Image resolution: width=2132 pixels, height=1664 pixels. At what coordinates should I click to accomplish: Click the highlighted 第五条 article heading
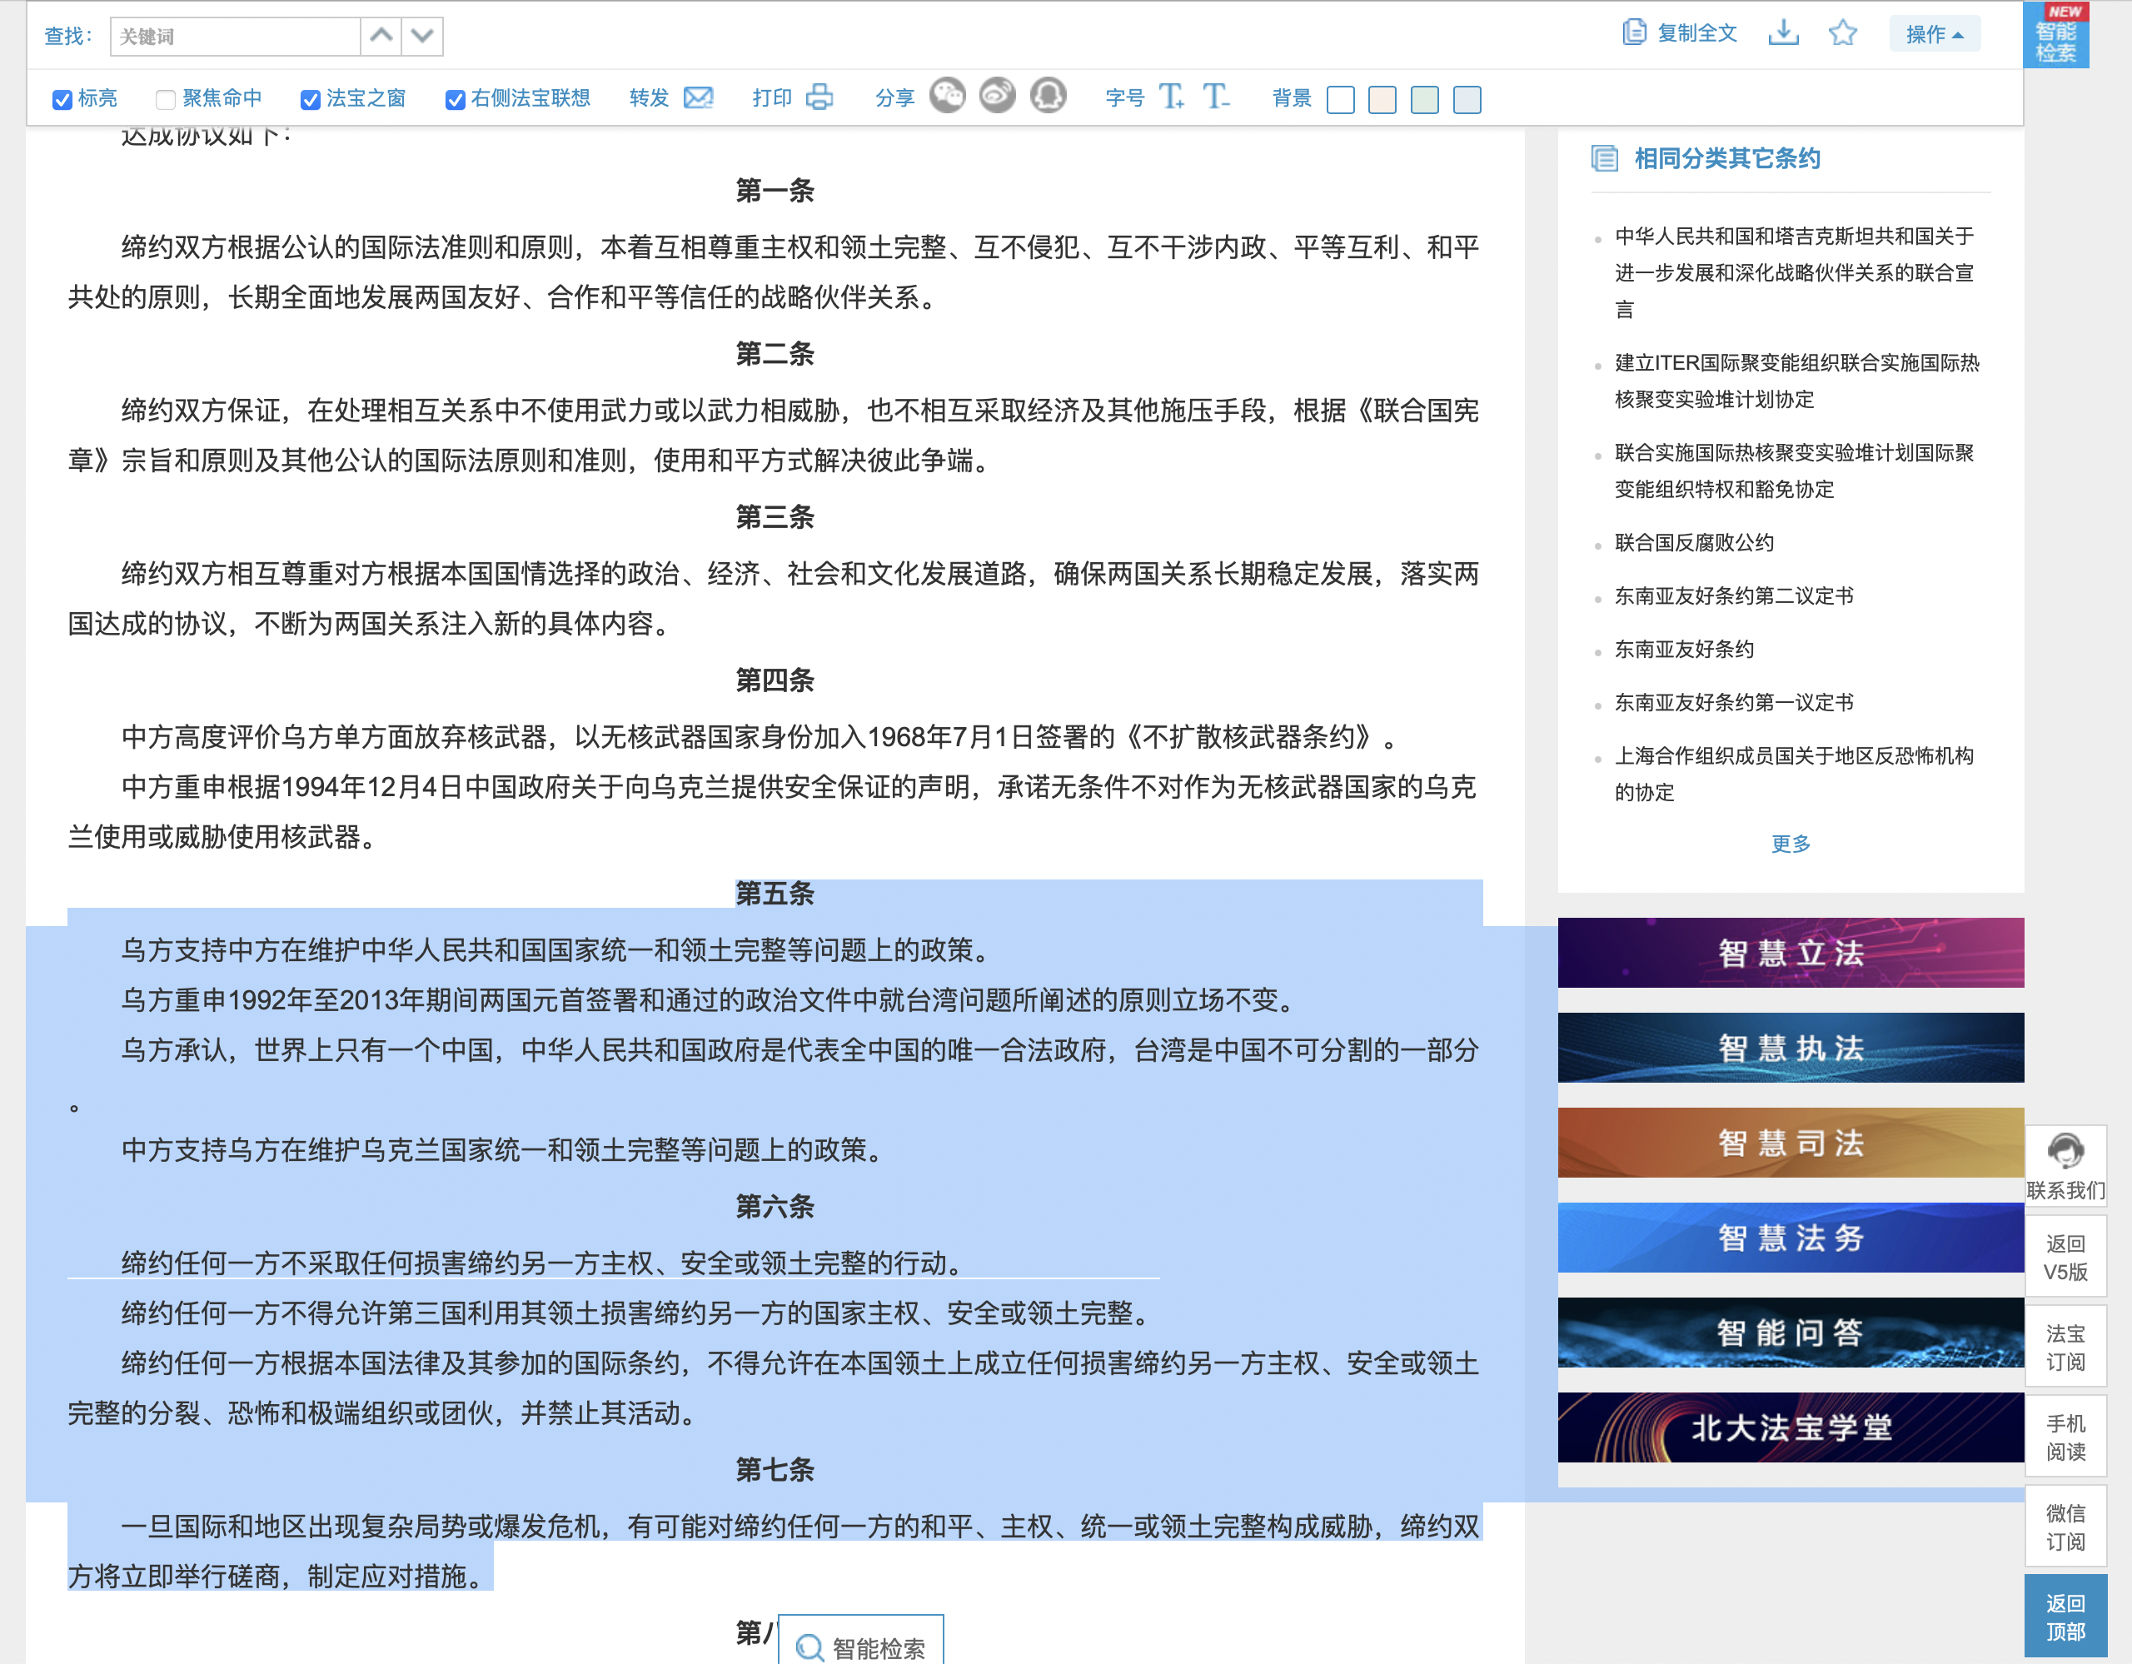(x=775, y=893)
